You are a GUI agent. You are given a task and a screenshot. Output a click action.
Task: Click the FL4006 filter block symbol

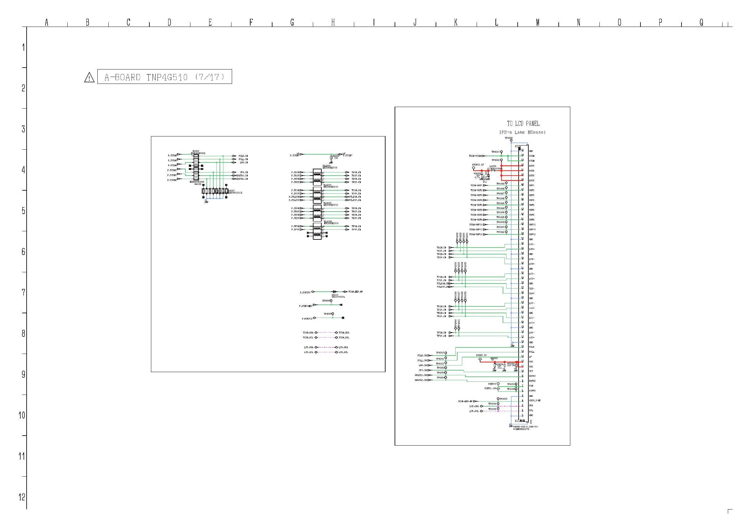pyautogui.click(x=317, y=231)
